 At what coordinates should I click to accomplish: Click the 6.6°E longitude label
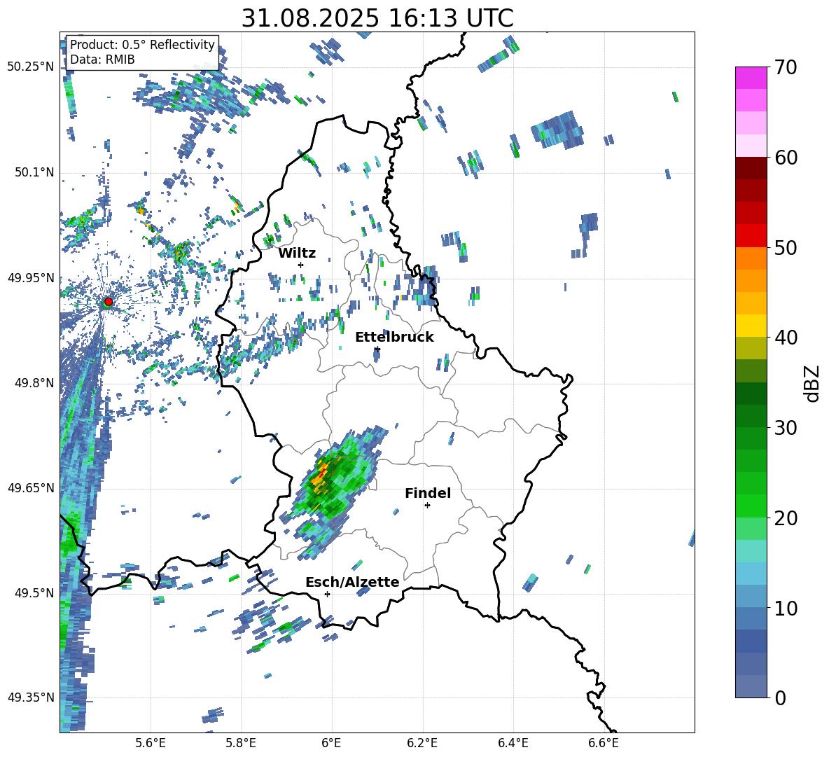point(604,743)
